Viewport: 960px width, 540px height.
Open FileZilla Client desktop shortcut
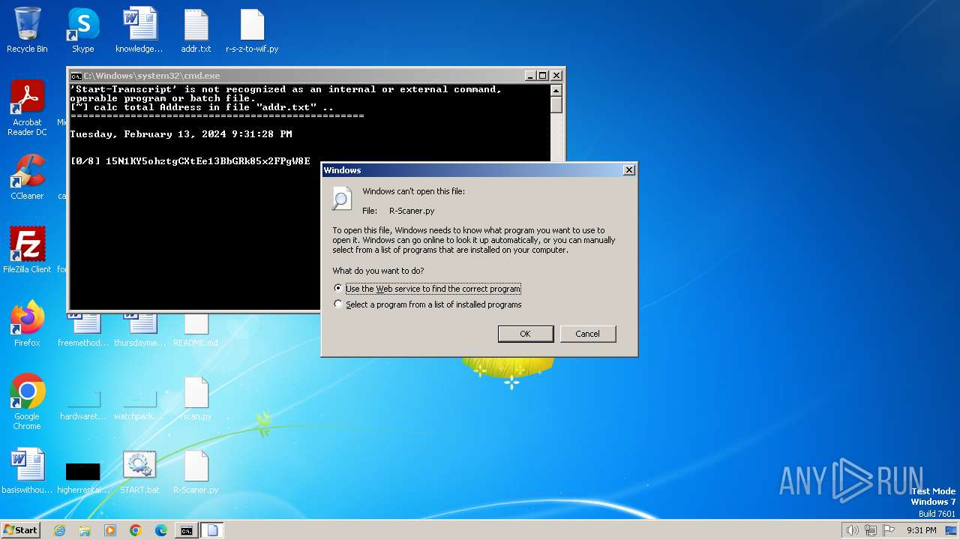pyautogui.click(x=27, y=250)
